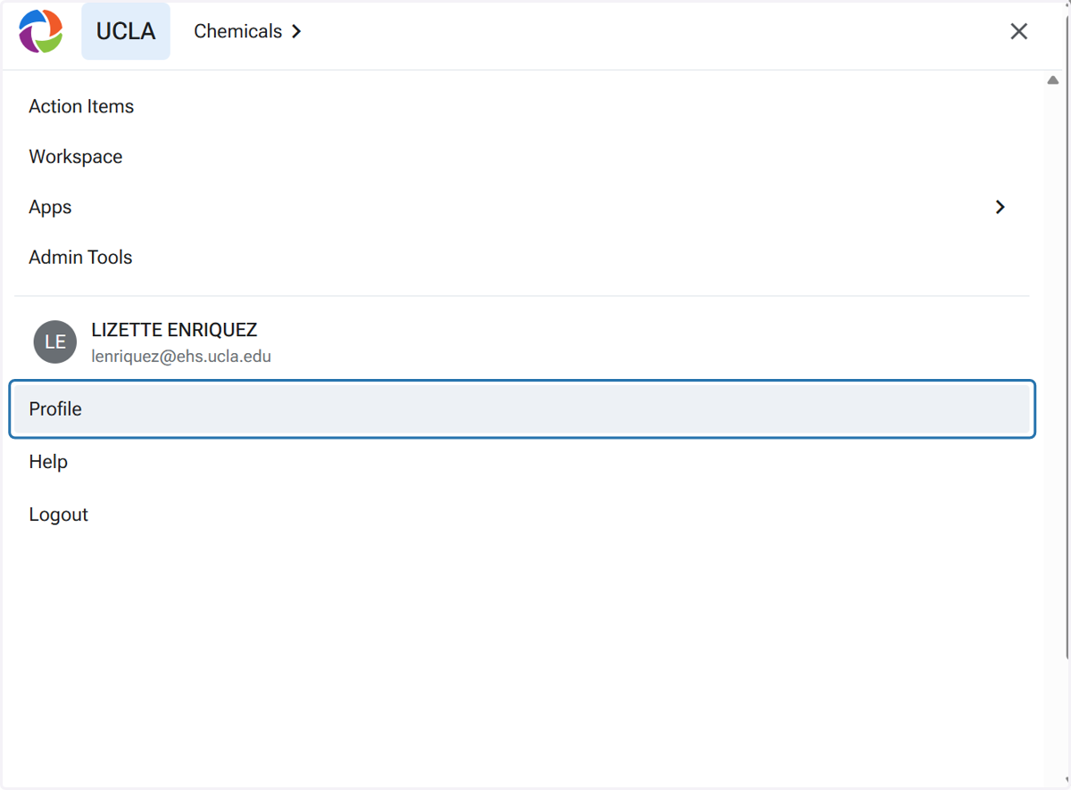This screenshot has height=790, width=1071.
Task: Click the LE user avatar circle
Action: tap(55, 342)
